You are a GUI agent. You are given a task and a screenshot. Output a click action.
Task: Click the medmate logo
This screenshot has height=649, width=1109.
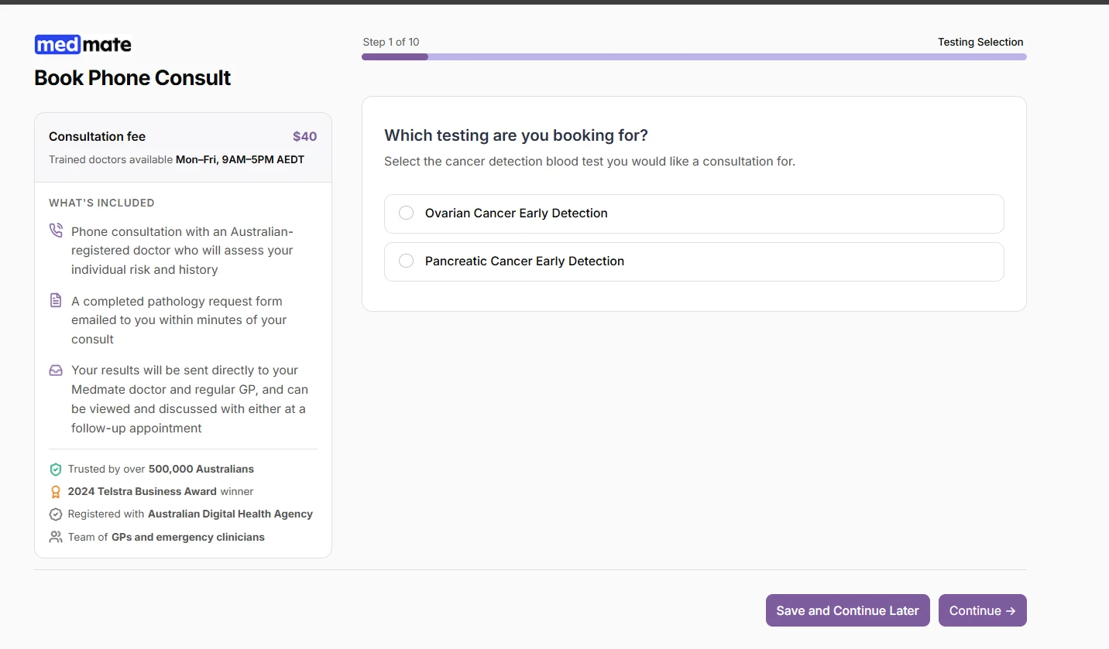(x=83, y=44)
